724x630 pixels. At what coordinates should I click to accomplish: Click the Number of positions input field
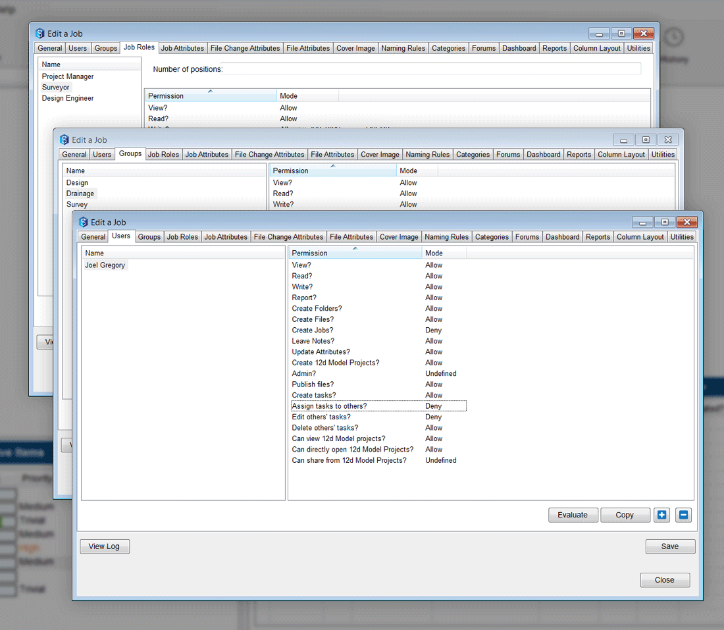[431, 69]
